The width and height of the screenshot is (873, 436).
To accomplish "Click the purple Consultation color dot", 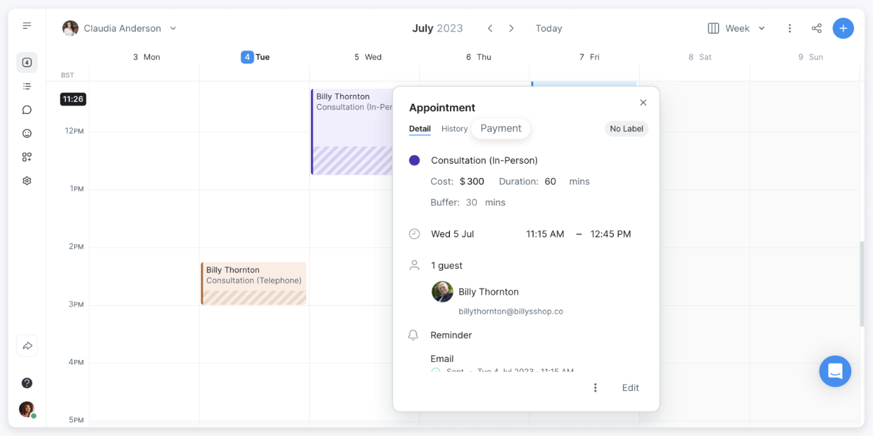I will point(415,160).
